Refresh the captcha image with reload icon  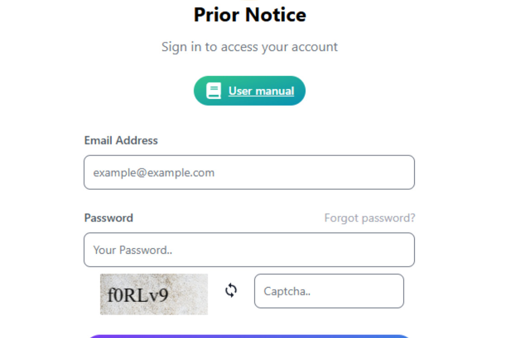tap(231, 290)
